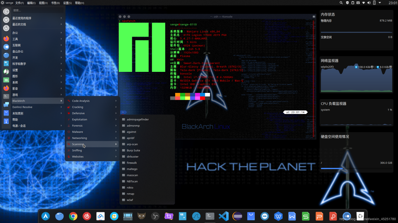Open Konsole terminal favorite in launcher sidebar
The width and height of the screenshot is (398, 223).
tap(6, 96)
